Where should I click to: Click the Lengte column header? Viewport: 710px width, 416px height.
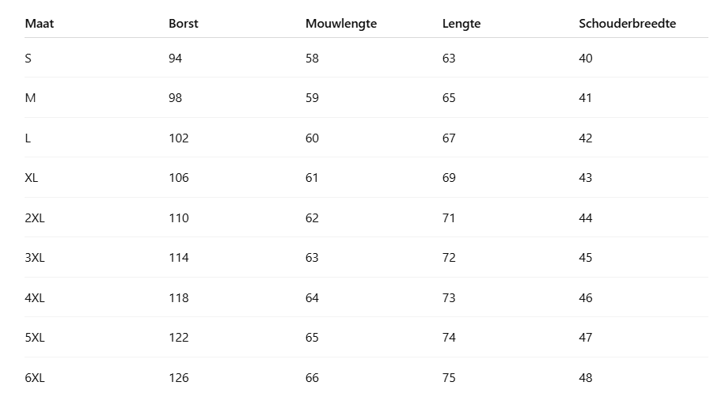tap(461, 24)
